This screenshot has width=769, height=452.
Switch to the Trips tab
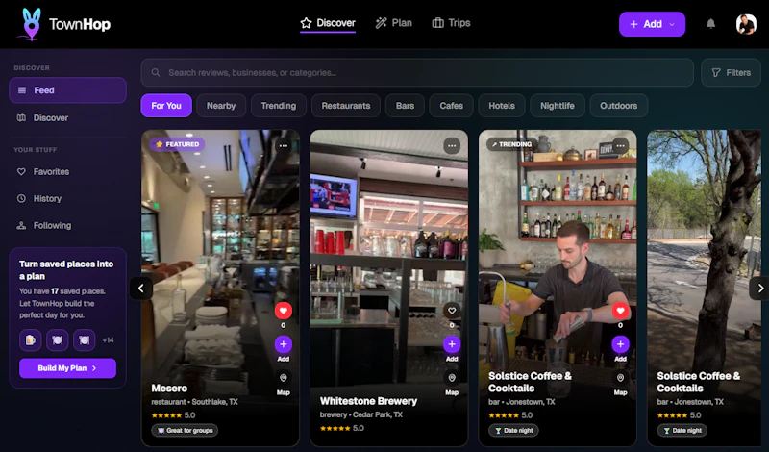[x=451, y=23]
